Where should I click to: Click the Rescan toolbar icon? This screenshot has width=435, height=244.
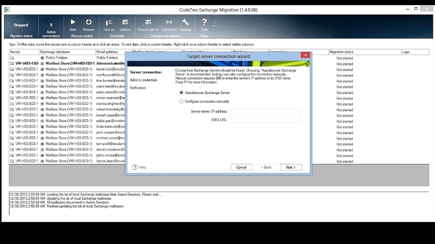point(89,22)
